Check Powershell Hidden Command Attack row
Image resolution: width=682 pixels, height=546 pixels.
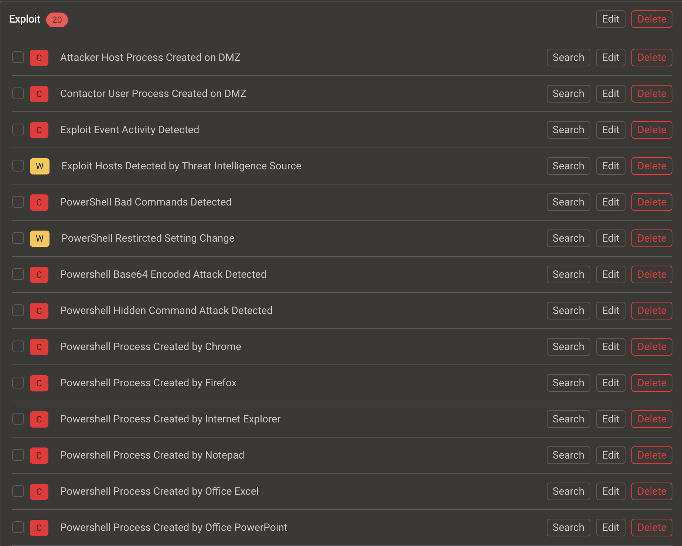point(18,310)
